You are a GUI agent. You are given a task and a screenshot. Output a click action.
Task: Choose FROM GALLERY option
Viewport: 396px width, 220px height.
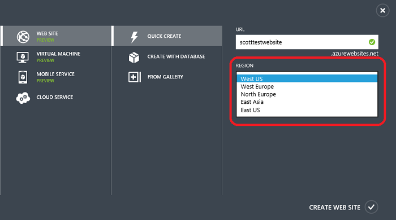click(167, 77)
